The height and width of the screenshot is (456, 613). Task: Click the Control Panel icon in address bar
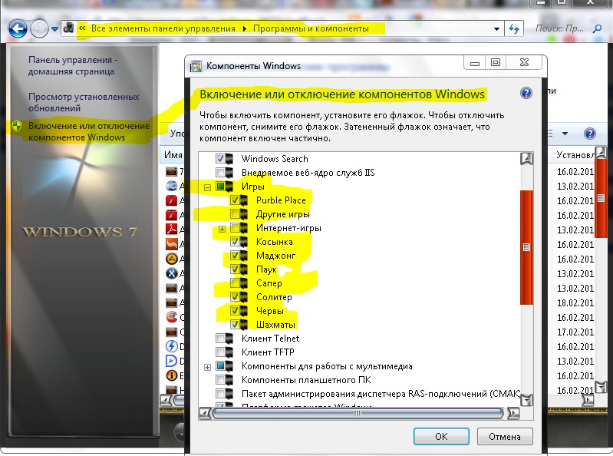pos(68,28)
